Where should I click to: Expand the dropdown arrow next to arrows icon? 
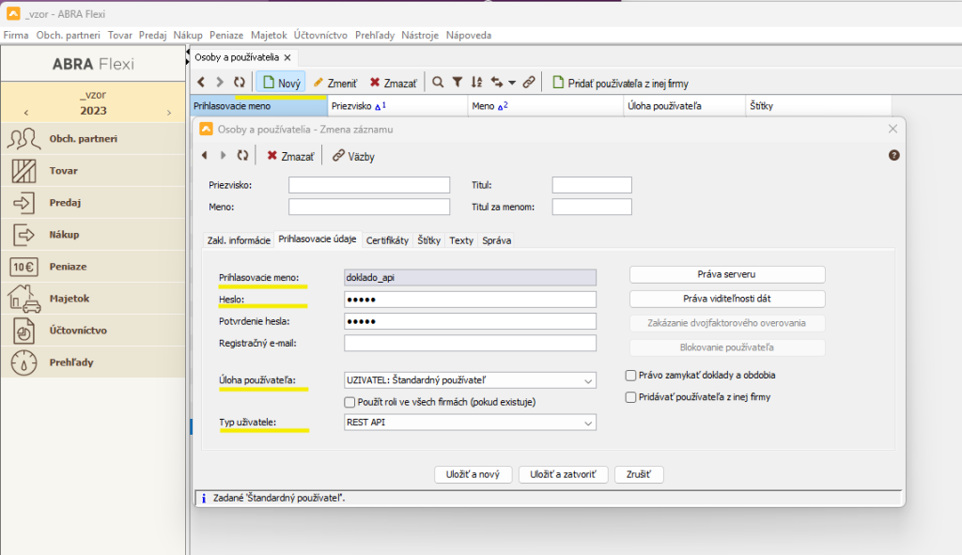pos(512,83)
